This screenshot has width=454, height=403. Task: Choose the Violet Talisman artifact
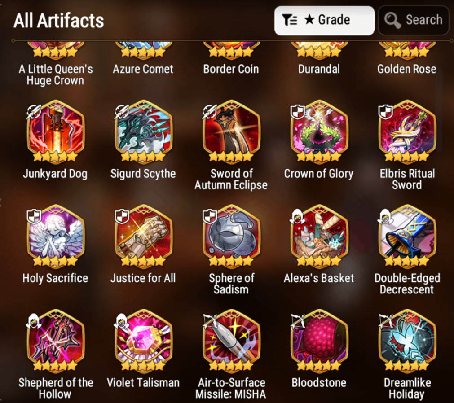click(x=144, y=340)
